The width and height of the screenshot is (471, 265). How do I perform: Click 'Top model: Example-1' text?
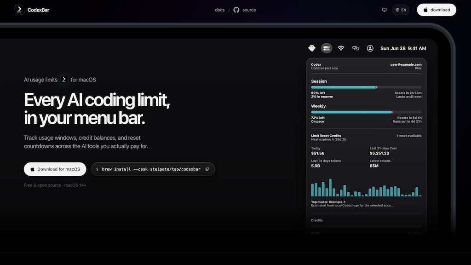[328, 202]
